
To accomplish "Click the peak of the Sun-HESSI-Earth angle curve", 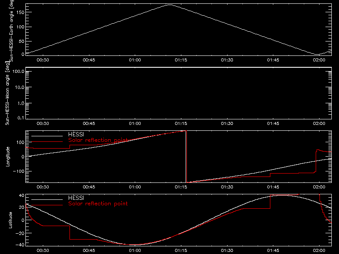I will [x=170, y=5].
